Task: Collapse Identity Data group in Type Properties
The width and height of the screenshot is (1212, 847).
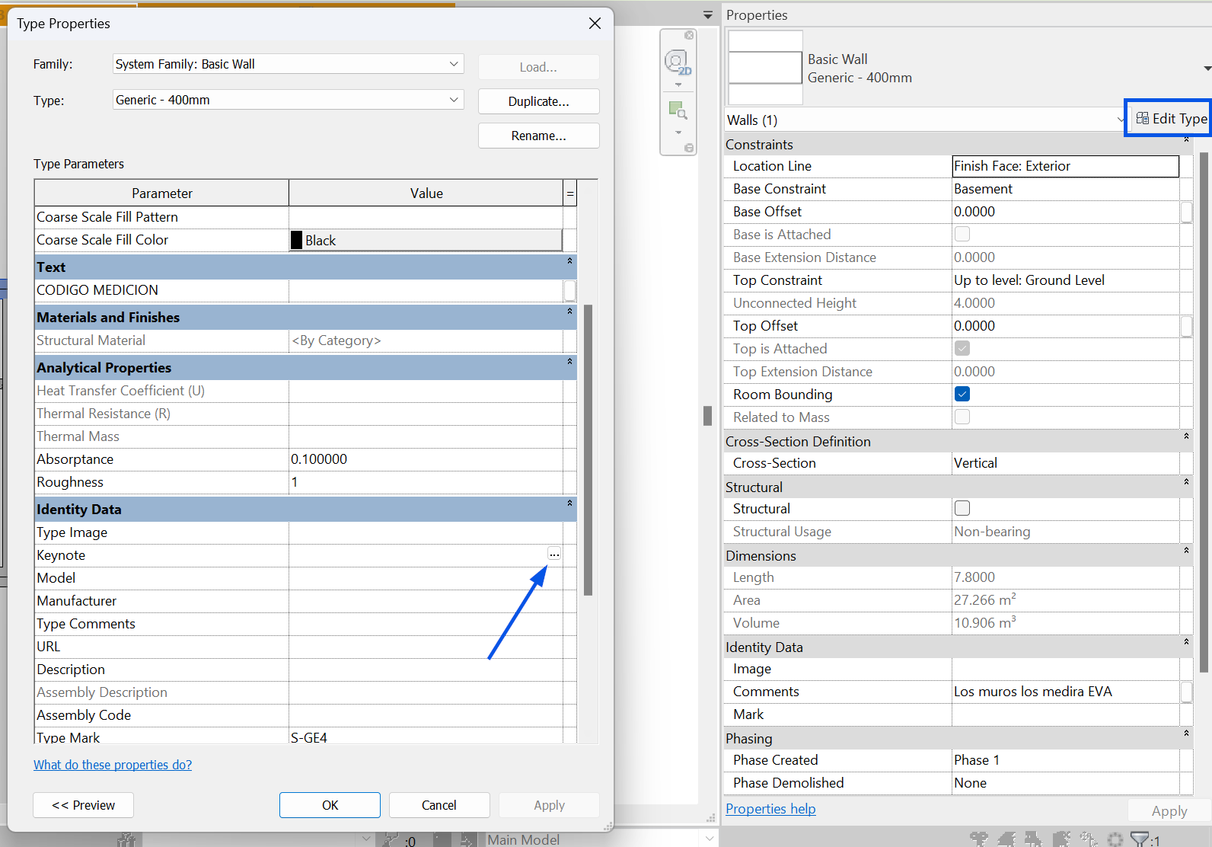Action: click(x=569, y=503)
